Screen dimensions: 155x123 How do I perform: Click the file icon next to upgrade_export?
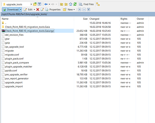point(3,82)
